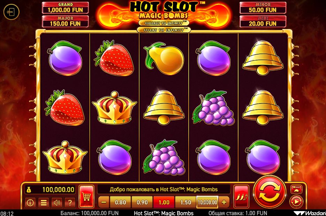Open the shopping cart bonus buy

point(86,196)
